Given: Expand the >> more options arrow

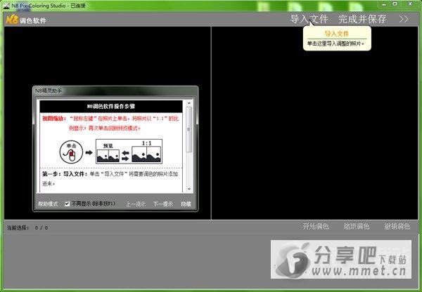Looking at the screenshot, I should pyautogui.click(x=404, y=19).
